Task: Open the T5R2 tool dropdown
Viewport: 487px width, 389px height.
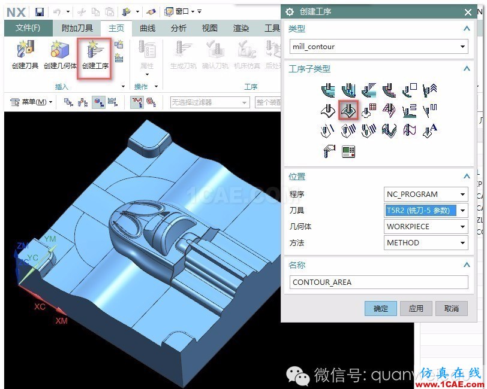Action: coord(462,211)
